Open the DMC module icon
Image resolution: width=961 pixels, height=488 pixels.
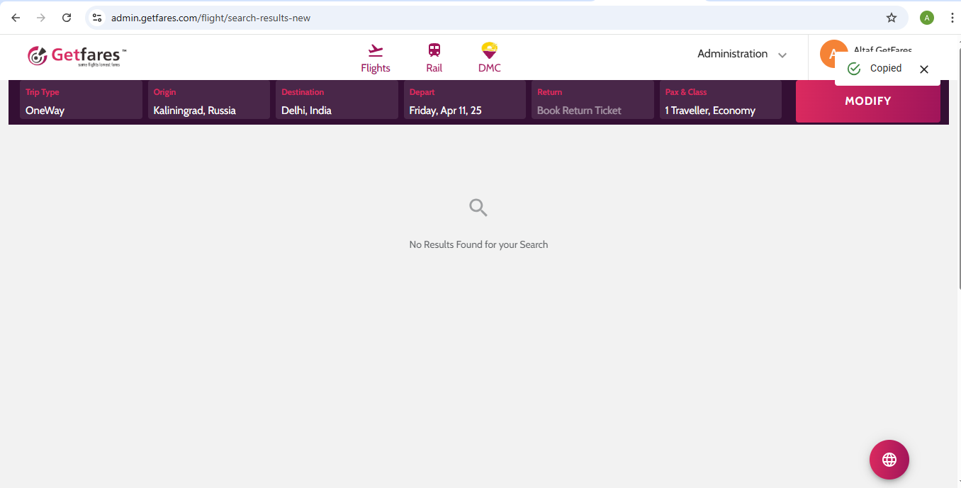pos(489,51)
